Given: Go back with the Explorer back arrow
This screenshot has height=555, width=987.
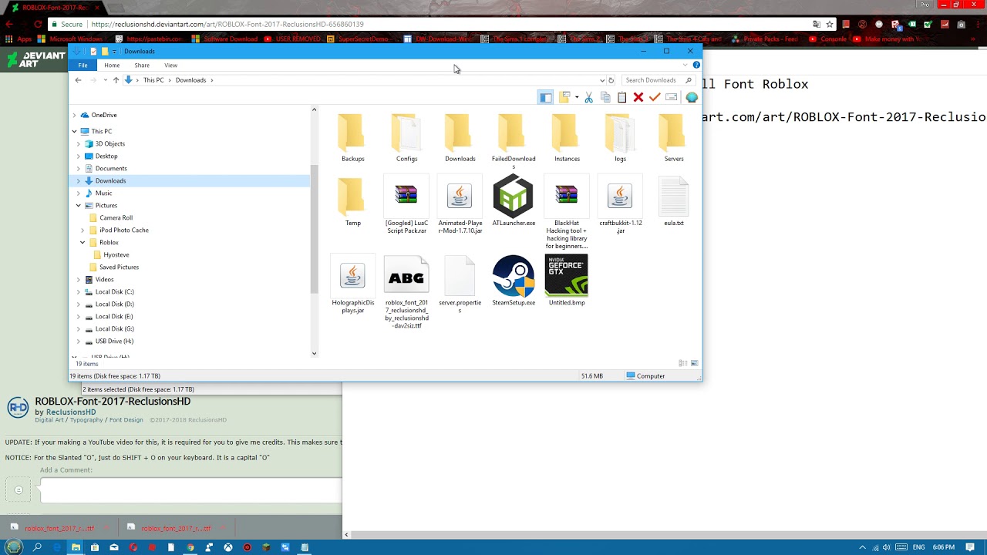Looking at the screenshot, I should [x=78, y=80].
